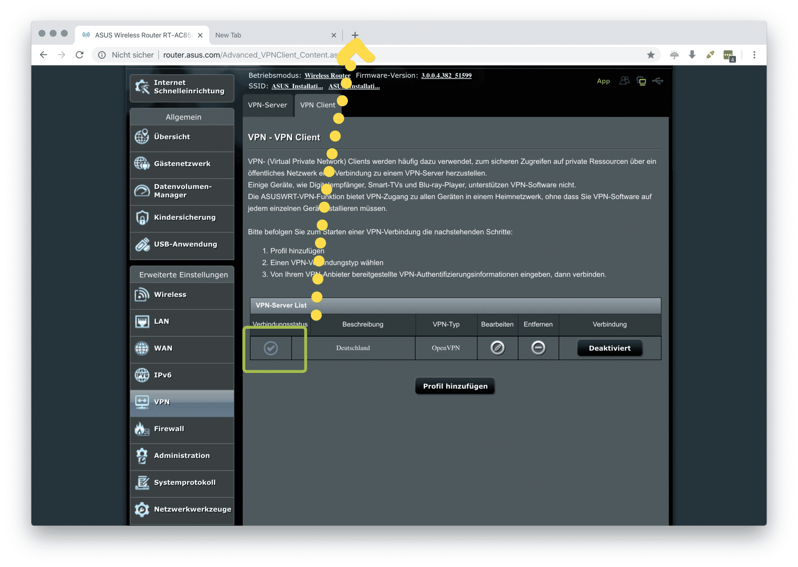Image resolution: width=798 pixels, height=567 pixels.
Task: Click the network clients monitor icon in header
Action: click(641, 81)
